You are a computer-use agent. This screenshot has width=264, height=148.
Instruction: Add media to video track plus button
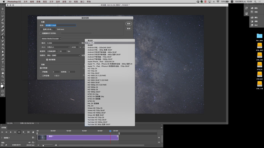click(x=159, y=138)
